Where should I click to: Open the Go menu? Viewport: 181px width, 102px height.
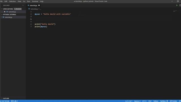coord(24,1)
